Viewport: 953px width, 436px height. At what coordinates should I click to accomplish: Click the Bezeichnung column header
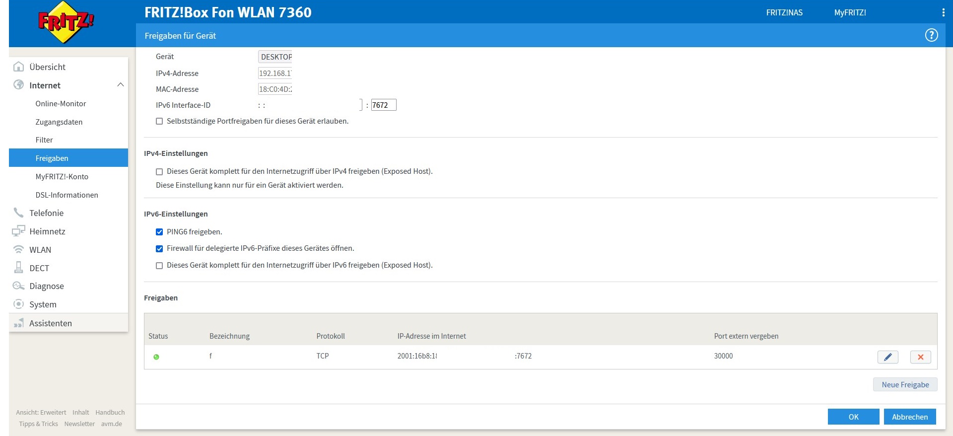(x=229, y=336)
